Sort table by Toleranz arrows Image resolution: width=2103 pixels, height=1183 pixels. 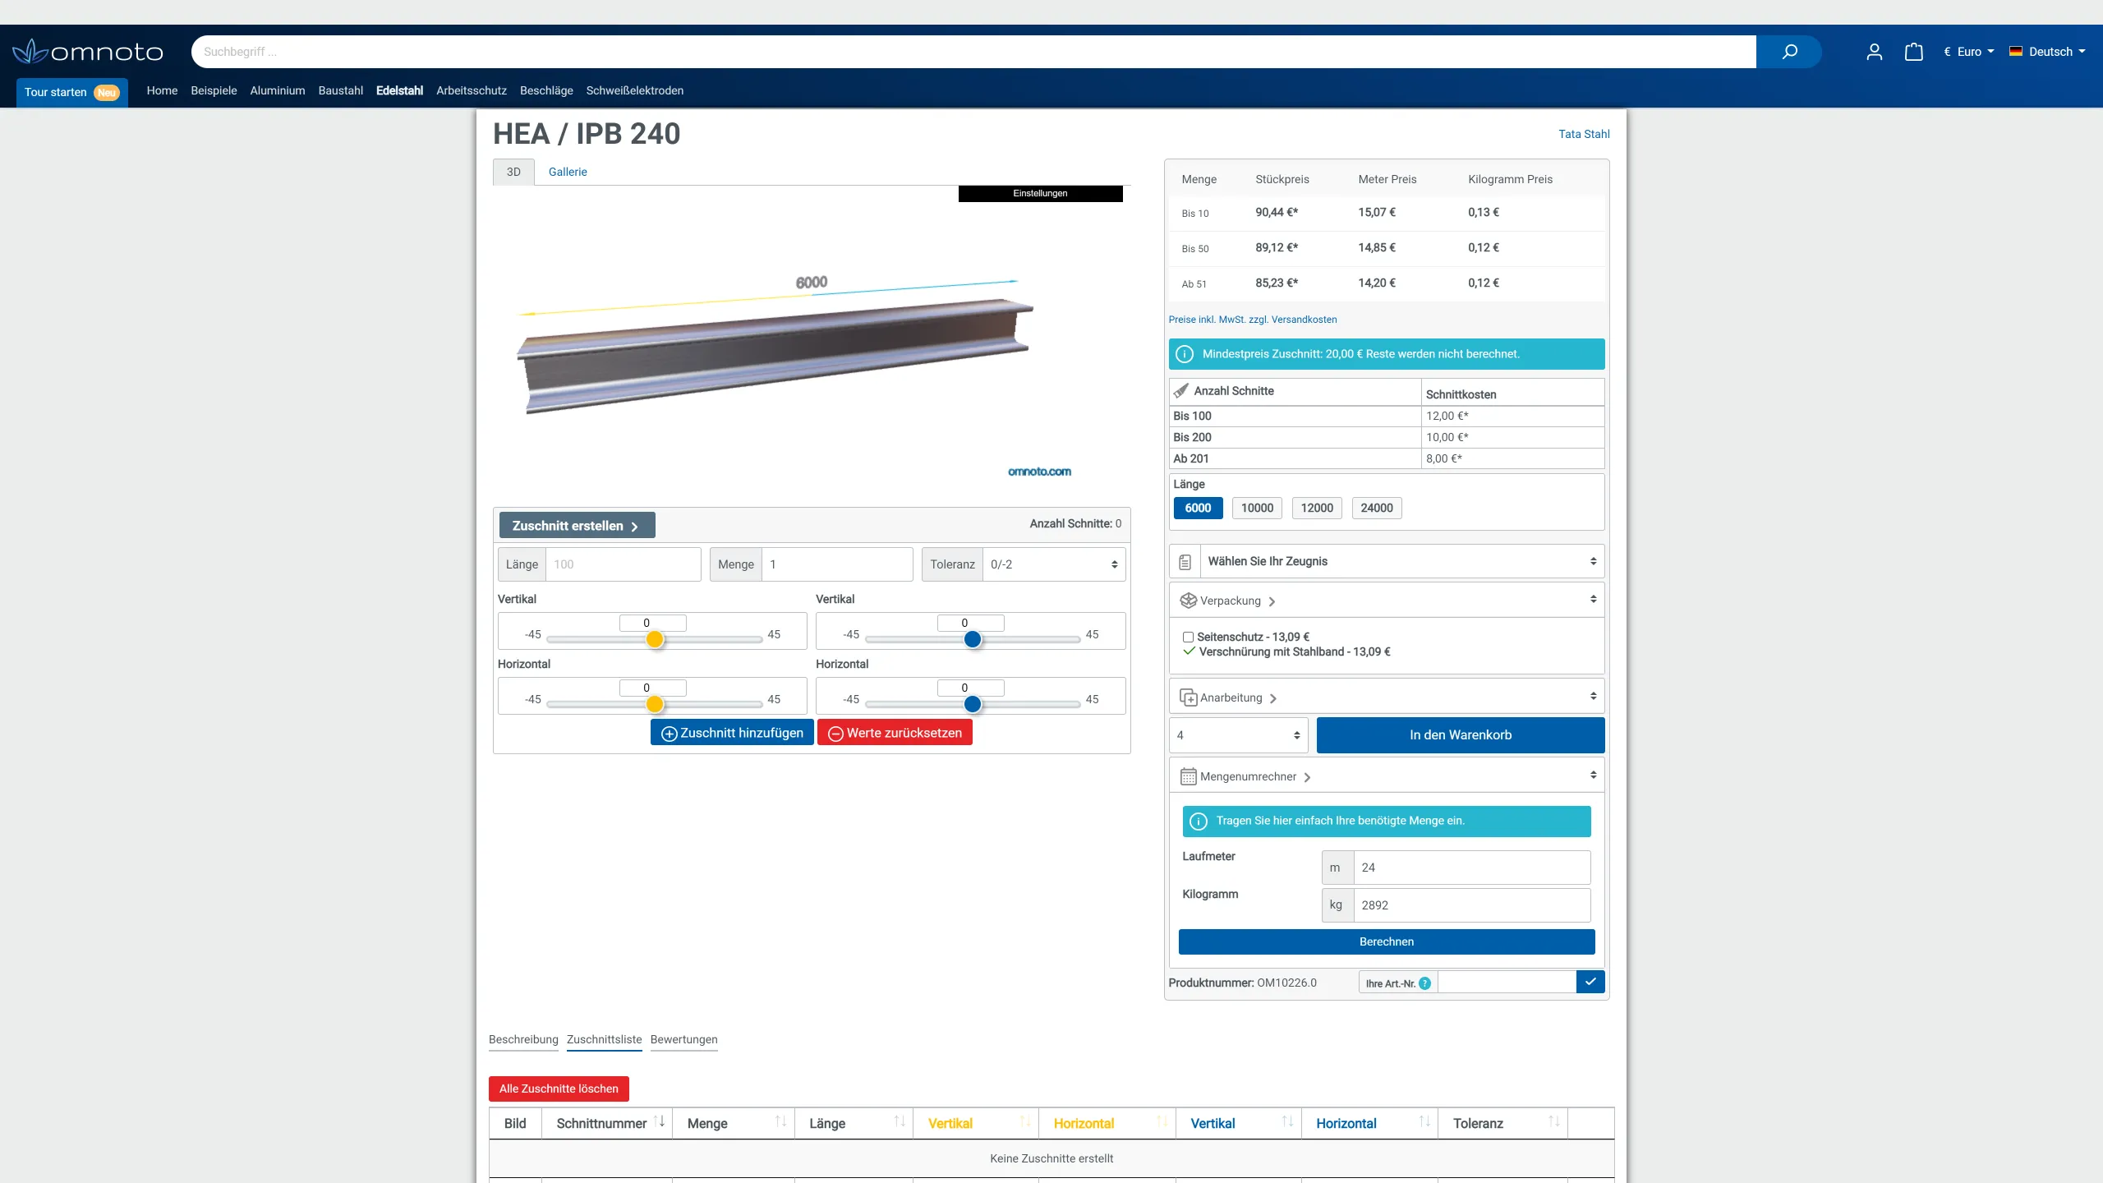[x=1553, y=1121]
